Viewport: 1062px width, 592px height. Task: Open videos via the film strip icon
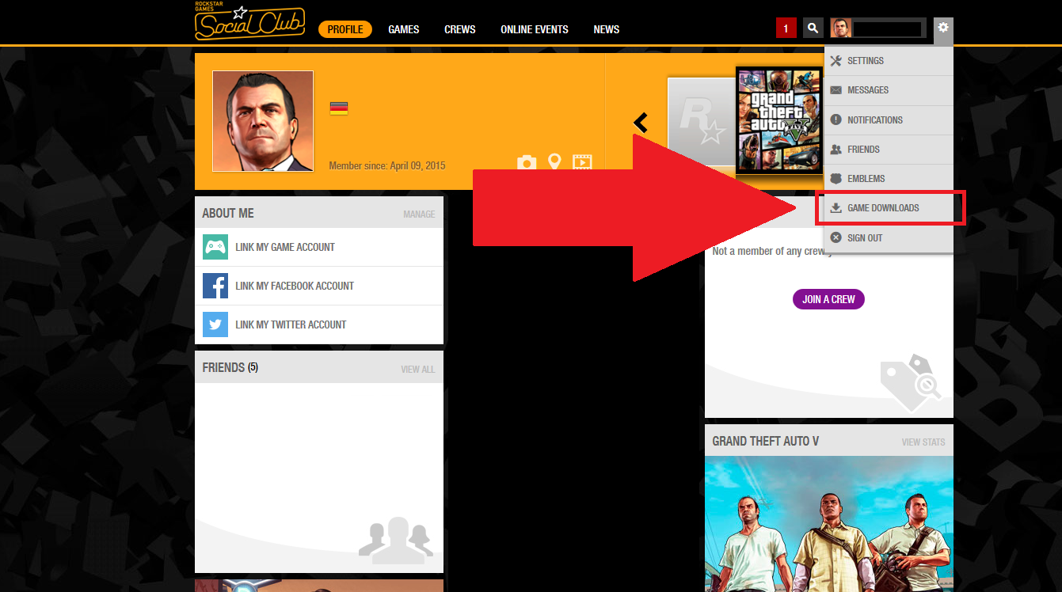(x=582, y=162)
